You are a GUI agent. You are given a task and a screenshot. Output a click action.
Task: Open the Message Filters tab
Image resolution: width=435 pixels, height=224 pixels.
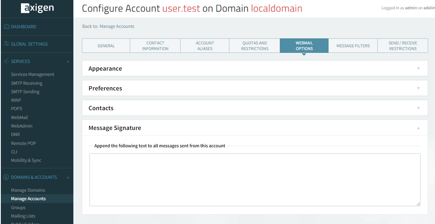pos(353,46)
